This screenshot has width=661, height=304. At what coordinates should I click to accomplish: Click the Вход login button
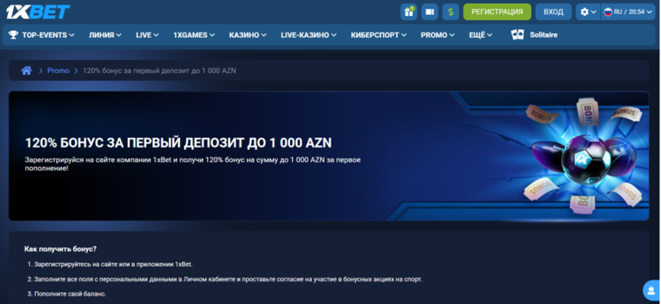coord(553,11)
